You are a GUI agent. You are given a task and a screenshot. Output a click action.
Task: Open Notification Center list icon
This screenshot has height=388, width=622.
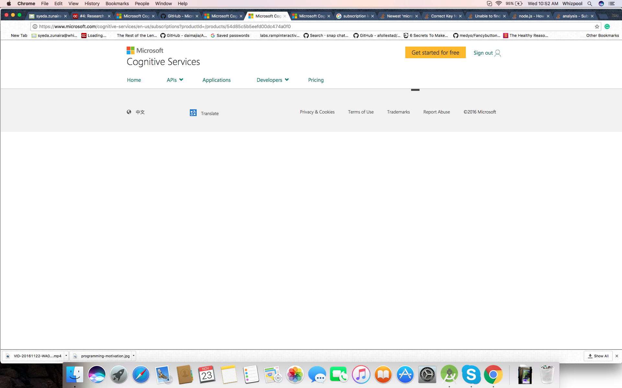click(612, 4)
